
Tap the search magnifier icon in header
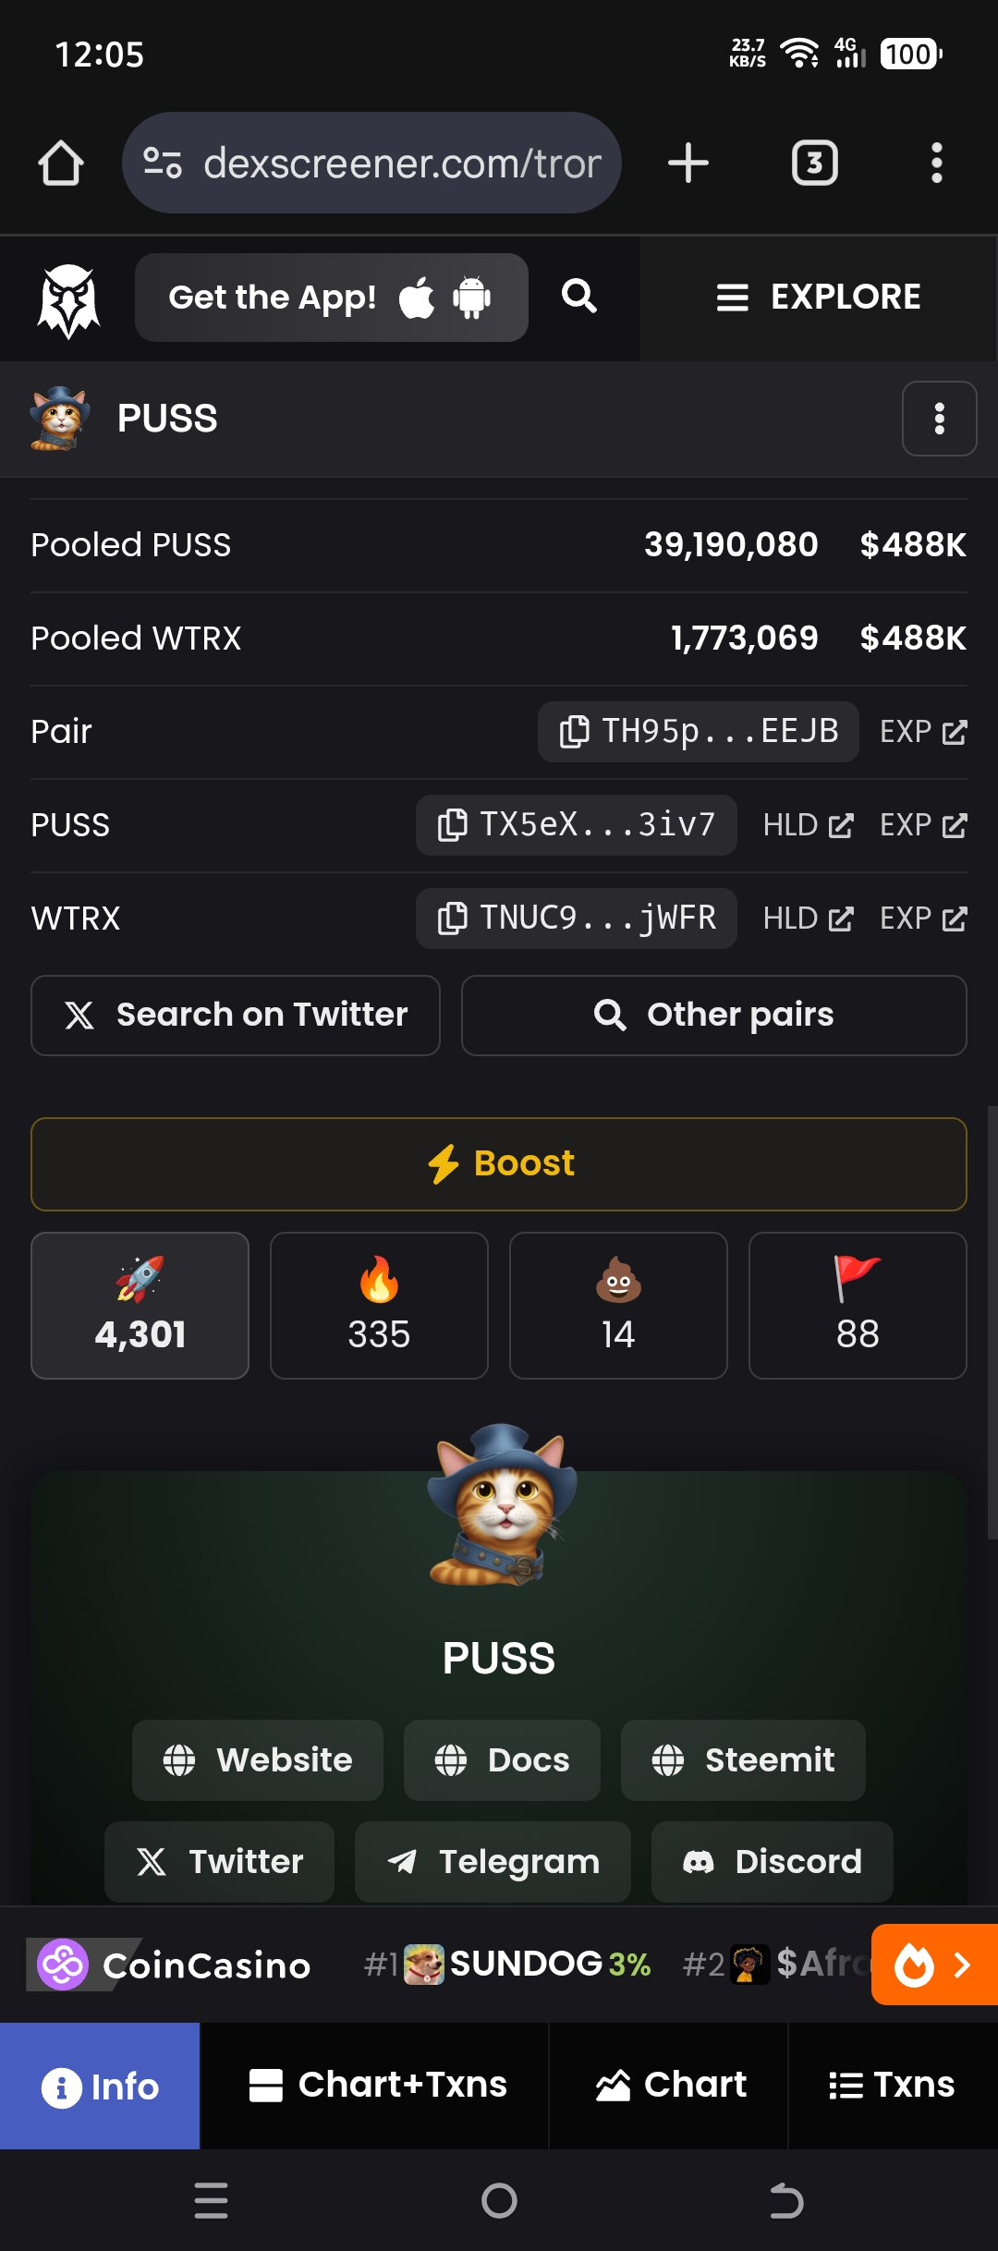[579, 297]
